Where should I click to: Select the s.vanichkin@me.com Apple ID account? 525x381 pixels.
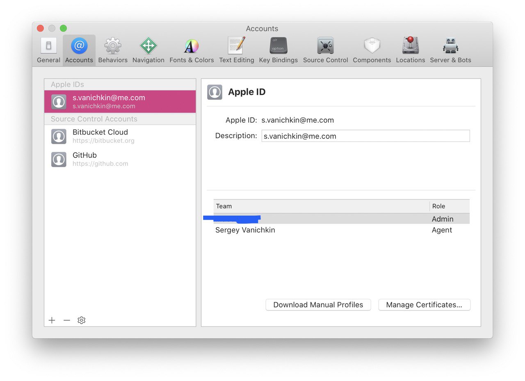pos(120,102)
